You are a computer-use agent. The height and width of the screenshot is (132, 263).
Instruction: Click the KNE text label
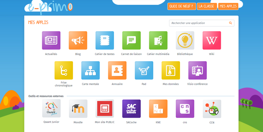pyautogui.click(x=158, y=122)
